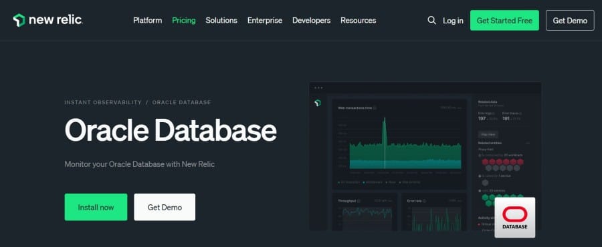The image size is (602, 247).
Task: Follow the Instant Observability breadcrumb
Action: (x=103, y=102)
